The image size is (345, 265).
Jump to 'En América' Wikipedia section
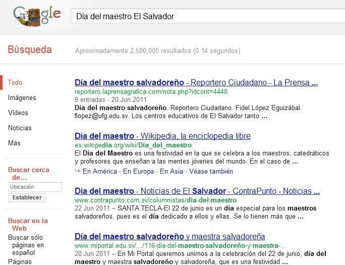pos(100,171)
